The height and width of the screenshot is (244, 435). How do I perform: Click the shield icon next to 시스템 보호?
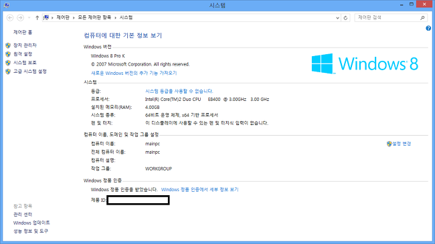[8, 63]
